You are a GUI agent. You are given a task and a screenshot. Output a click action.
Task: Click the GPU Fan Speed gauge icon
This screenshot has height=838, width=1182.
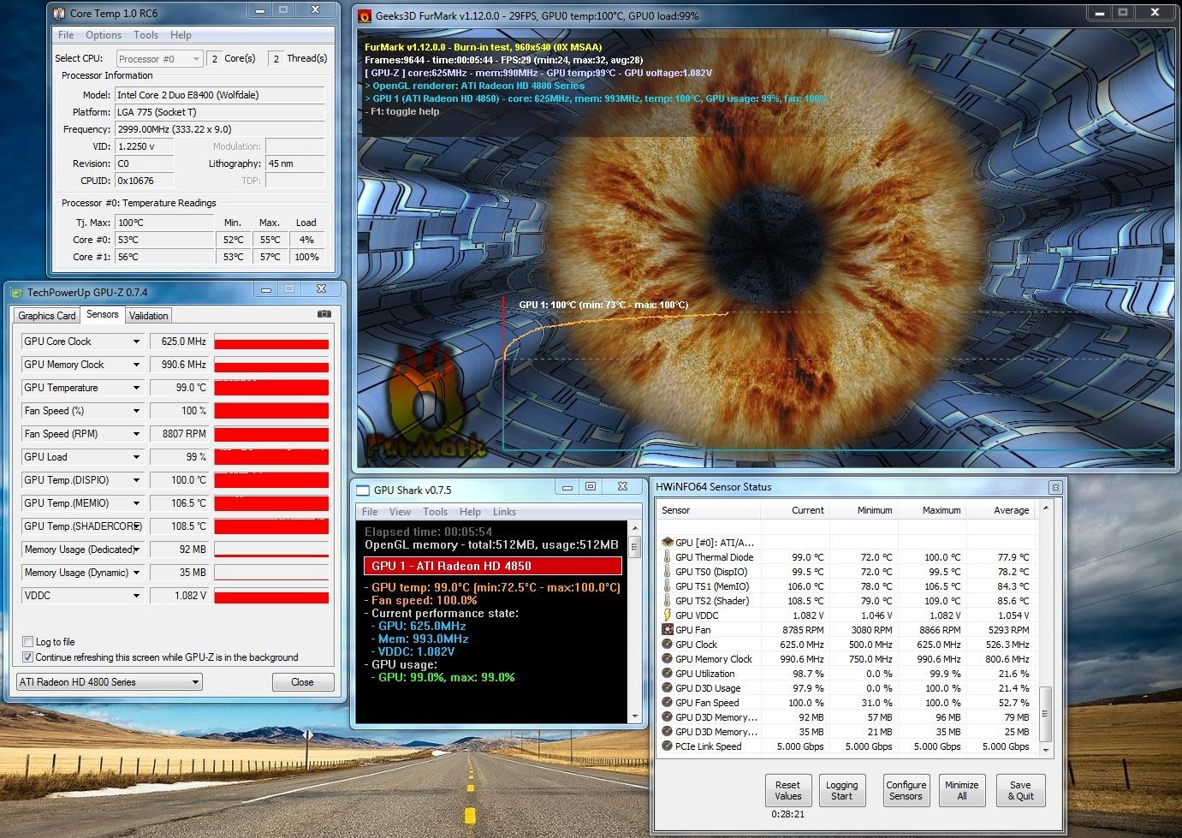tap(668, 702)
